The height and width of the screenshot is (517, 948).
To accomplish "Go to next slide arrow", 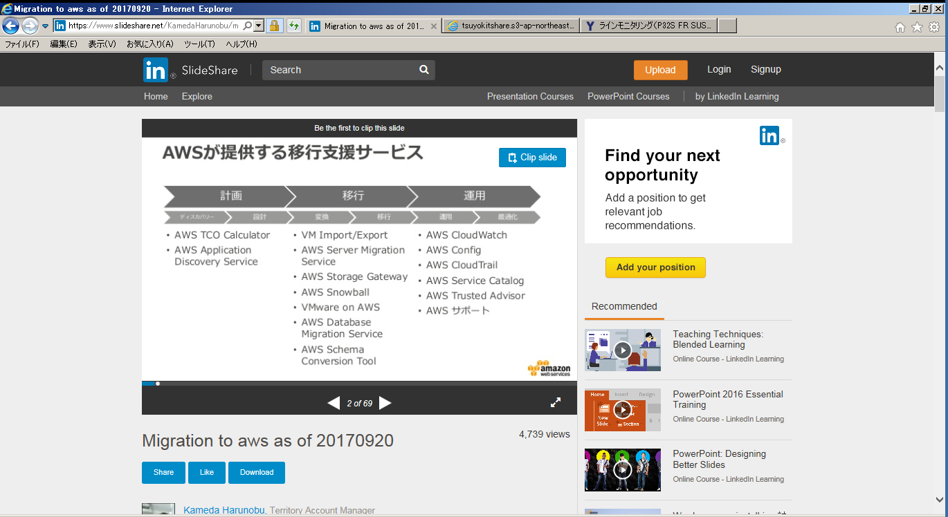I will [x=385, y=403].
